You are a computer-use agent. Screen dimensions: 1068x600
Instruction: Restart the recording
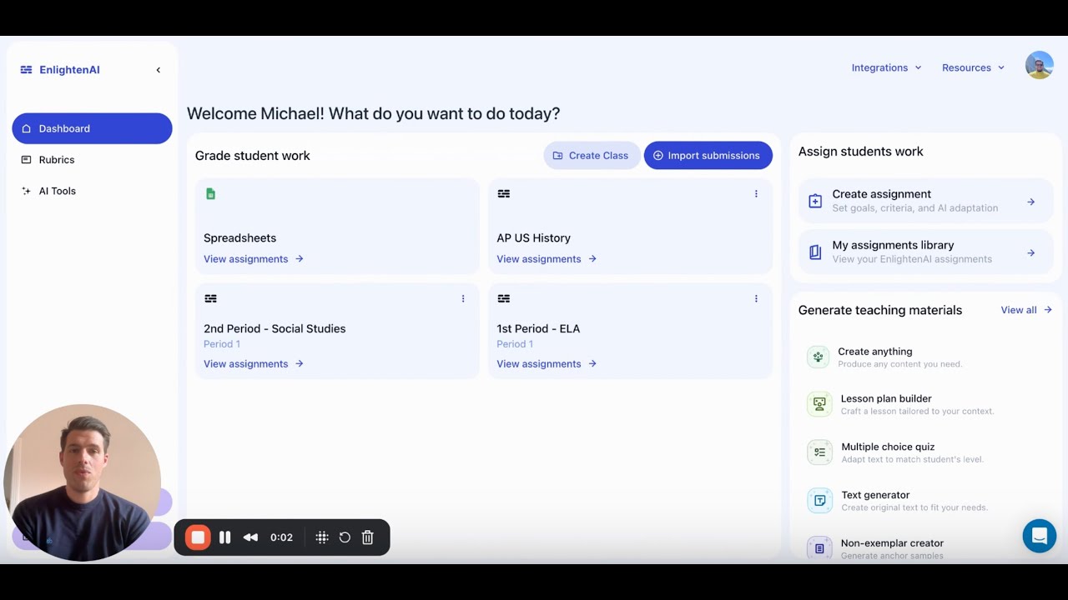[345, 537]
